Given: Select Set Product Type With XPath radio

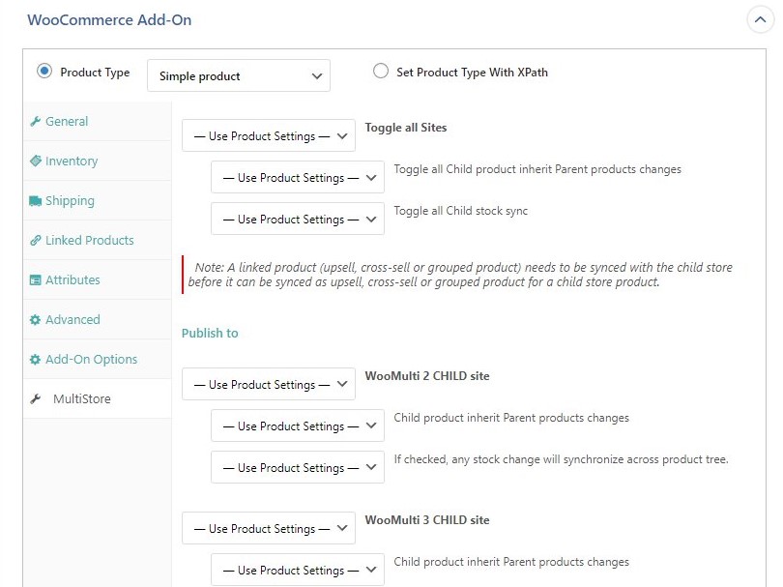Looking at the screenshot, I should (381, 71).
